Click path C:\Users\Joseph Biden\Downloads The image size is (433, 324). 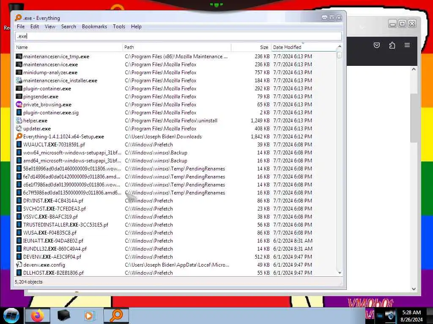tap(163, 137)
